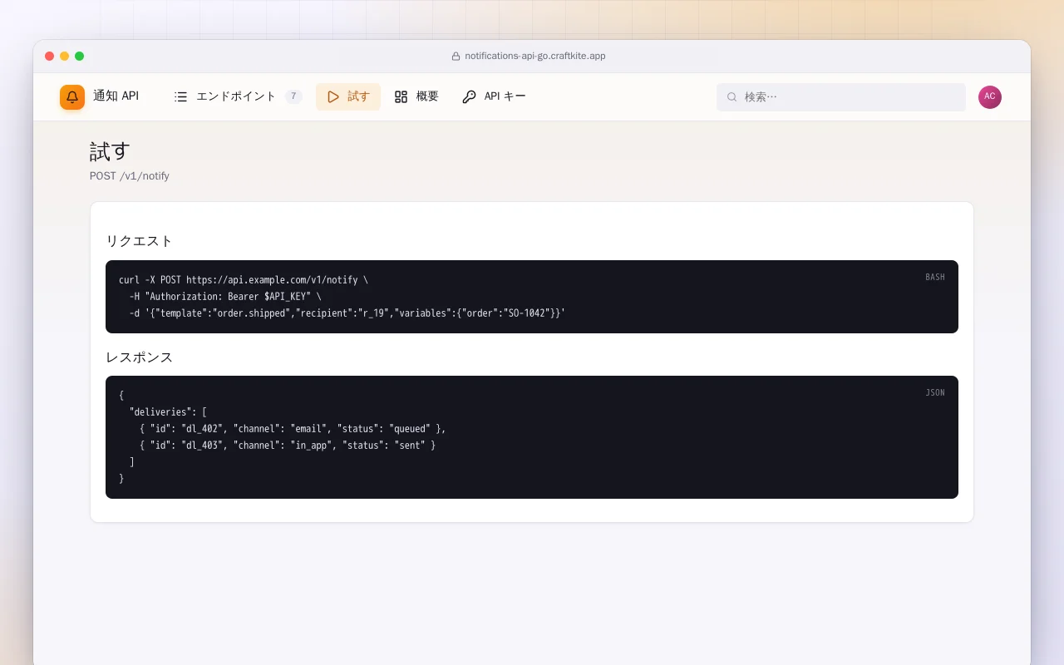The width and height of the screenshot is (1064, 665).
Task: Click the lock icon in address bar
Action: click(456, 57)
